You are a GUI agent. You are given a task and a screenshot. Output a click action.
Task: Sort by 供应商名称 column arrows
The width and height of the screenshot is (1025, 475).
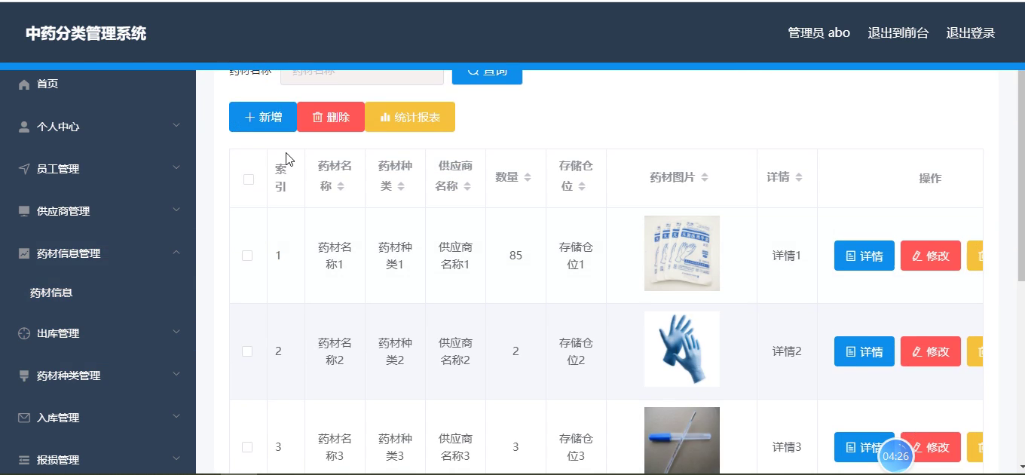tap(469, 186)
